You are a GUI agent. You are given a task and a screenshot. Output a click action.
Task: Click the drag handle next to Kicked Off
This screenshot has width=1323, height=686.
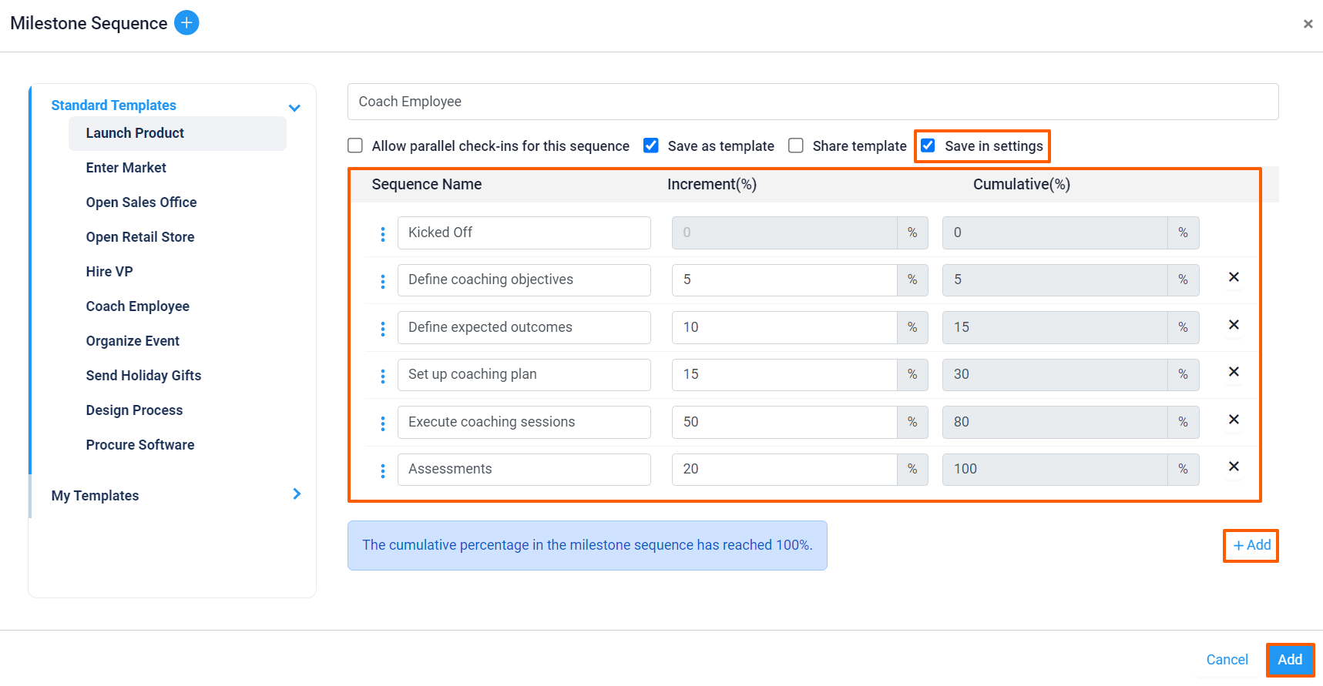tap(383, 233)
